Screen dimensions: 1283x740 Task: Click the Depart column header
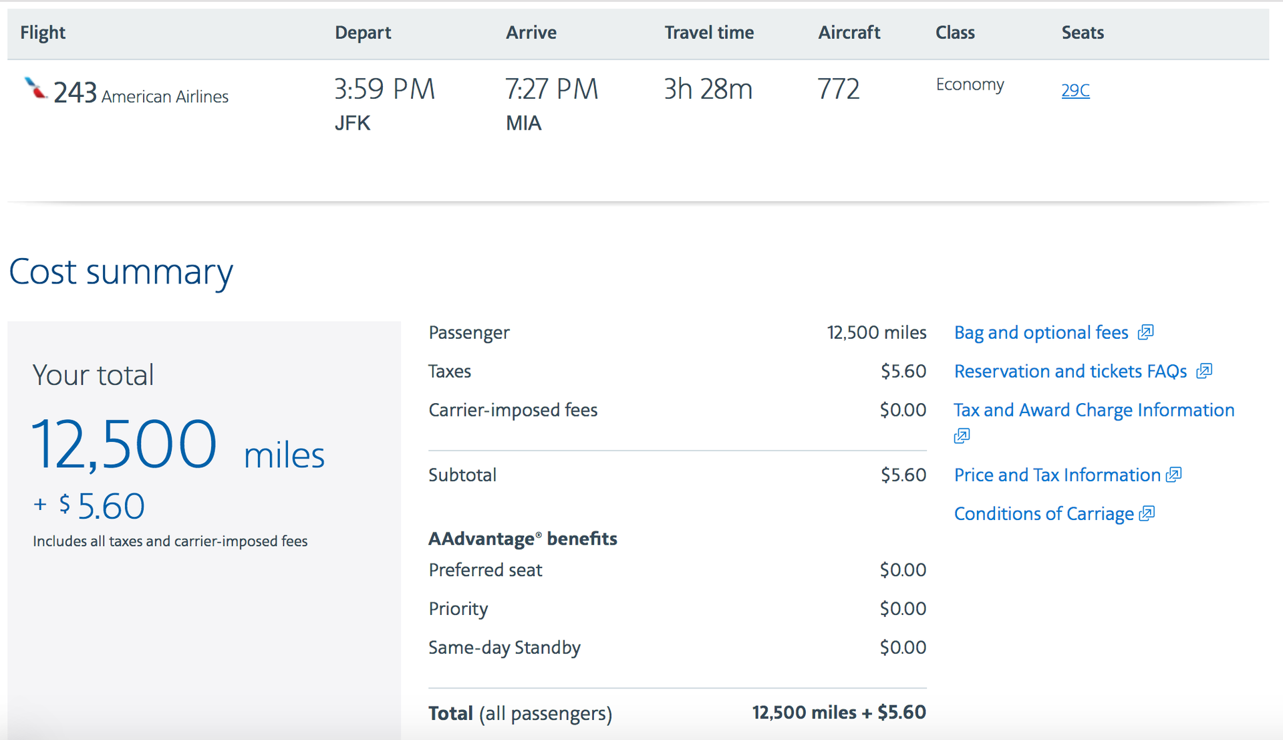(x=363, y=32)
